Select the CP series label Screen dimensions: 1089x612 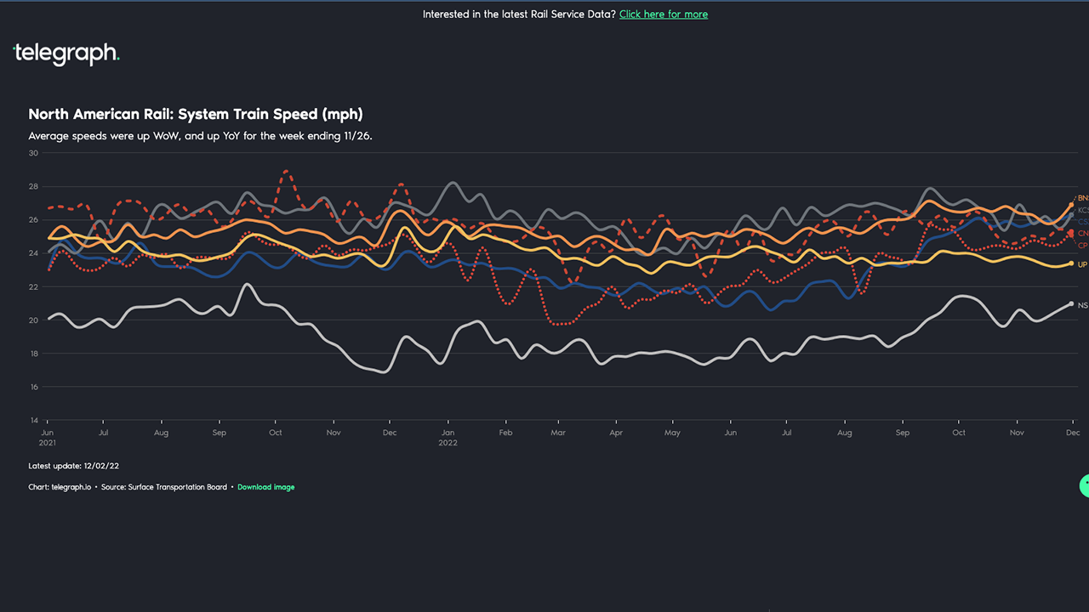pos(1082,246)
